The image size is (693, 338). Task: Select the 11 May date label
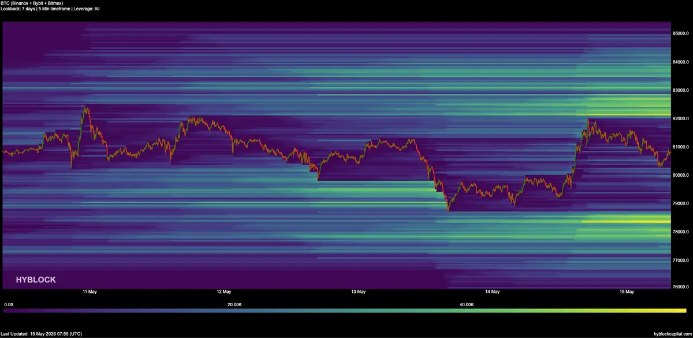tap(90, 292)
